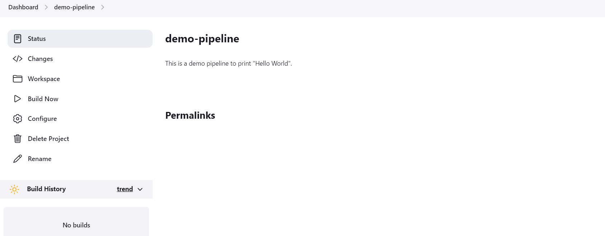Click the Status document icon
Image resolution: width=605 pixels, height=236 pixels.
[18, 39]
